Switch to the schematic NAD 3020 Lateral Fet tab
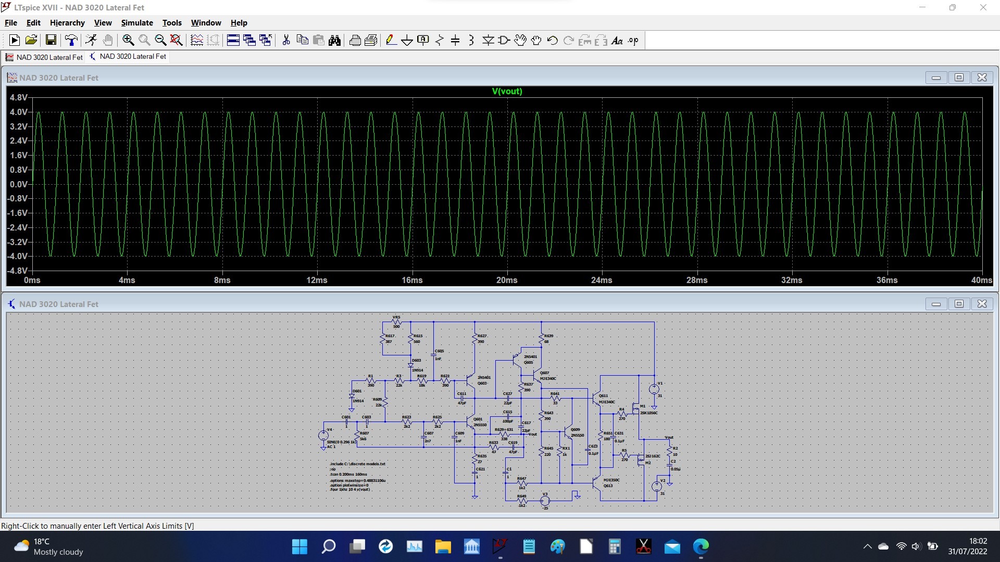Viewport: 1000px width, 562px height. click(128, 56)
